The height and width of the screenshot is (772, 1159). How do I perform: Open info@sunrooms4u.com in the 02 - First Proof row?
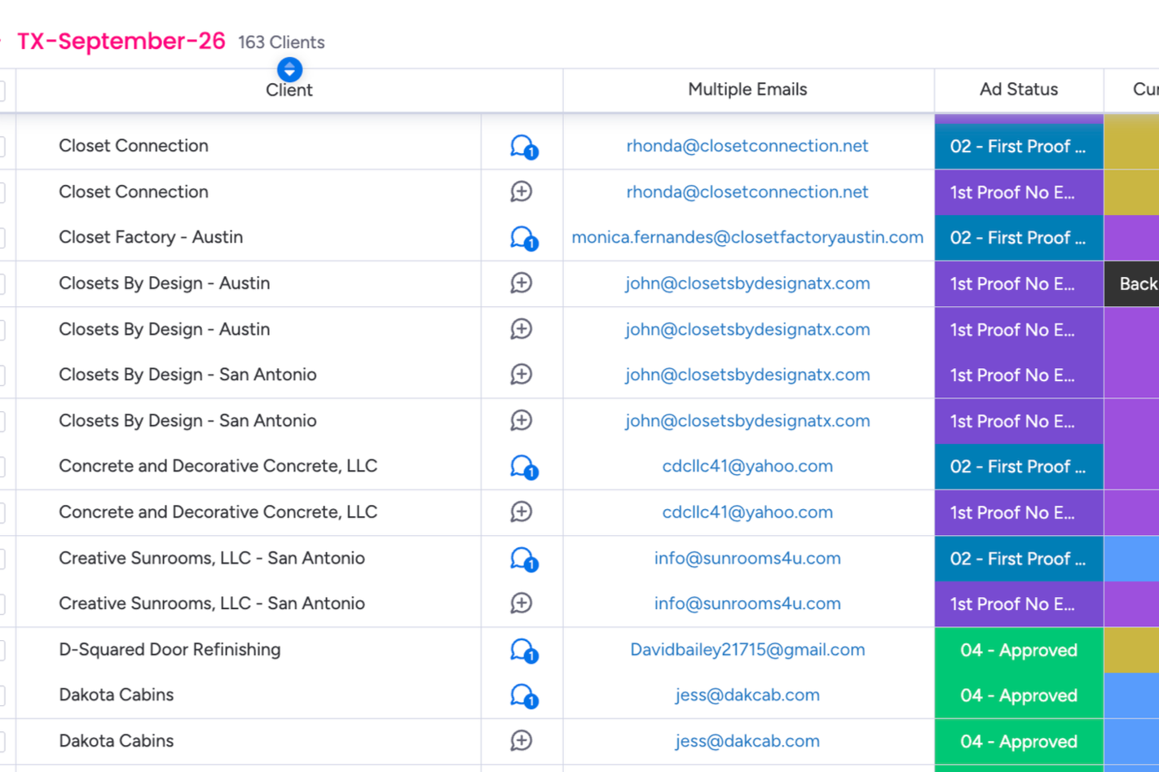point(747,558)
